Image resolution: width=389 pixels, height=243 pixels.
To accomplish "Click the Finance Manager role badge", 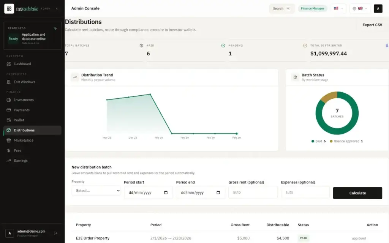I will (x=312, y=8).
